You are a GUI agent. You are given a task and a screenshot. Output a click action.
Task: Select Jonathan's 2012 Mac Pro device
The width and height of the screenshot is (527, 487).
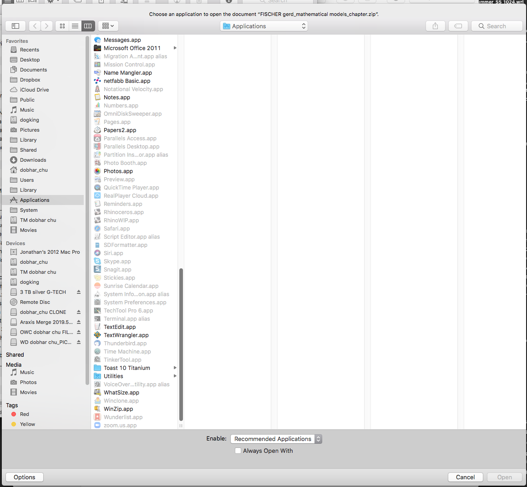(50, 252)
